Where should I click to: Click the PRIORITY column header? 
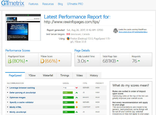(100, 83)
